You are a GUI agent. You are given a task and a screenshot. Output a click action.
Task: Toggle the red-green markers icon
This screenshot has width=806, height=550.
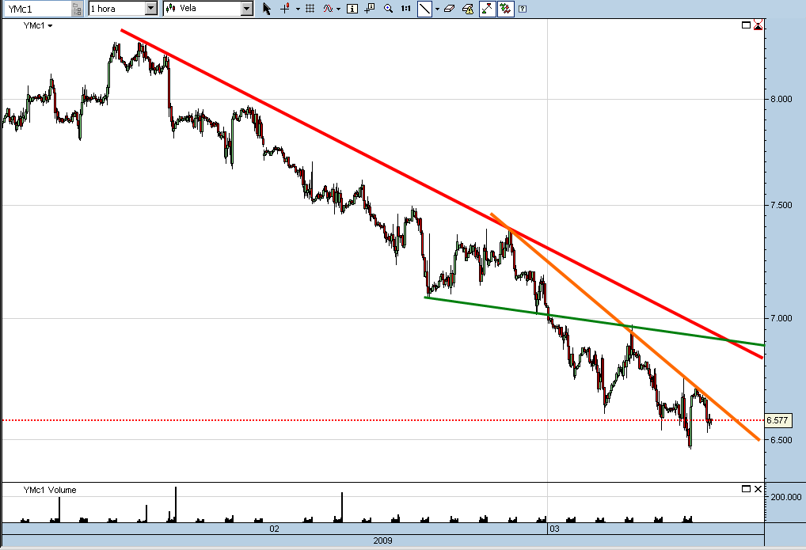506,9
